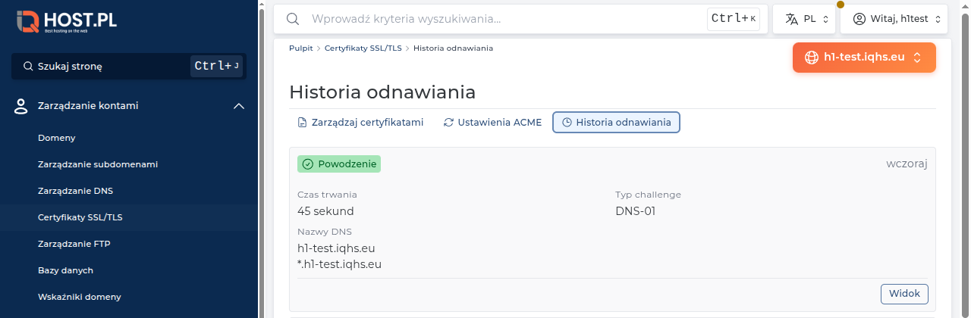Open the PL language dropdown
The width and height of the screenshot is (971, 318).
coord(804,19)
